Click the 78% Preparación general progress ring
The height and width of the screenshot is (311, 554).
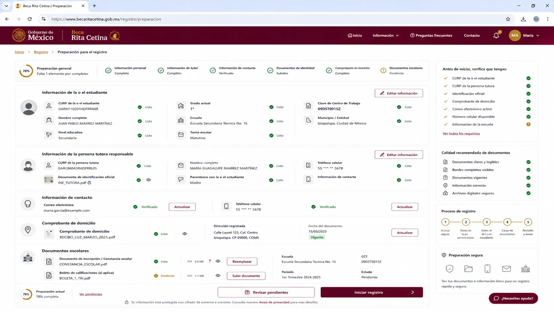26,71
